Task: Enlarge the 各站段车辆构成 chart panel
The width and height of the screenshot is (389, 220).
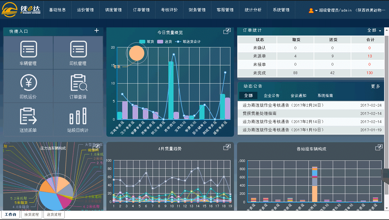Action: tap(379, 147)
